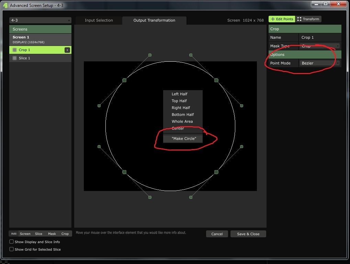Open the Point Mode Bezier dropdown

320,63
